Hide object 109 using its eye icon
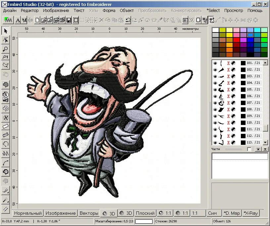270x226 pixels. point(215,116)
